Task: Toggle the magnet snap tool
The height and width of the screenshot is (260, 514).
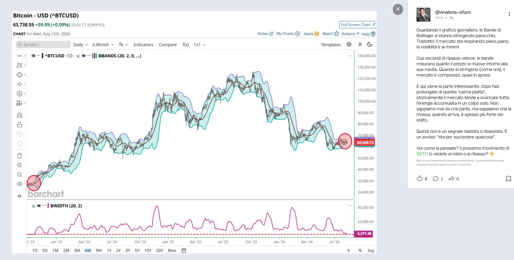Action: 19,115
